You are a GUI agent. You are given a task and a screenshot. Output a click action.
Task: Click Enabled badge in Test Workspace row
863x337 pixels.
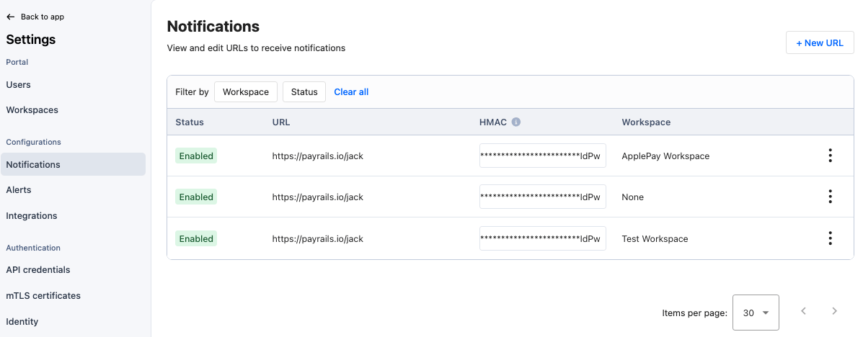click(x=196, y=238)
